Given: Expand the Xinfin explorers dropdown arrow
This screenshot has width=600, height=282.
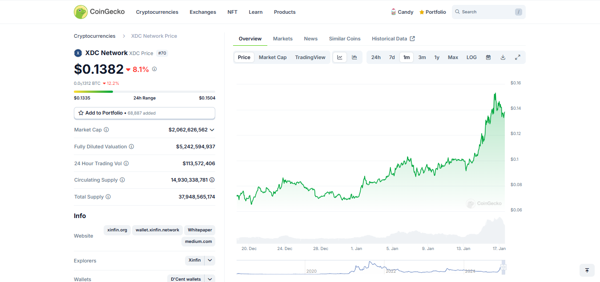Looking at the screenshot, I should [210, 260].
